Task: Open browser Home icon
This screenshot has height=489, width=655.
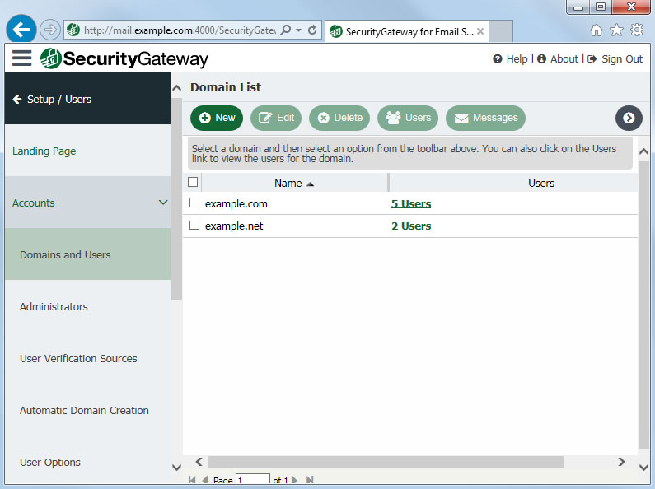Action: pyautogui.click(x=597, y=30)
